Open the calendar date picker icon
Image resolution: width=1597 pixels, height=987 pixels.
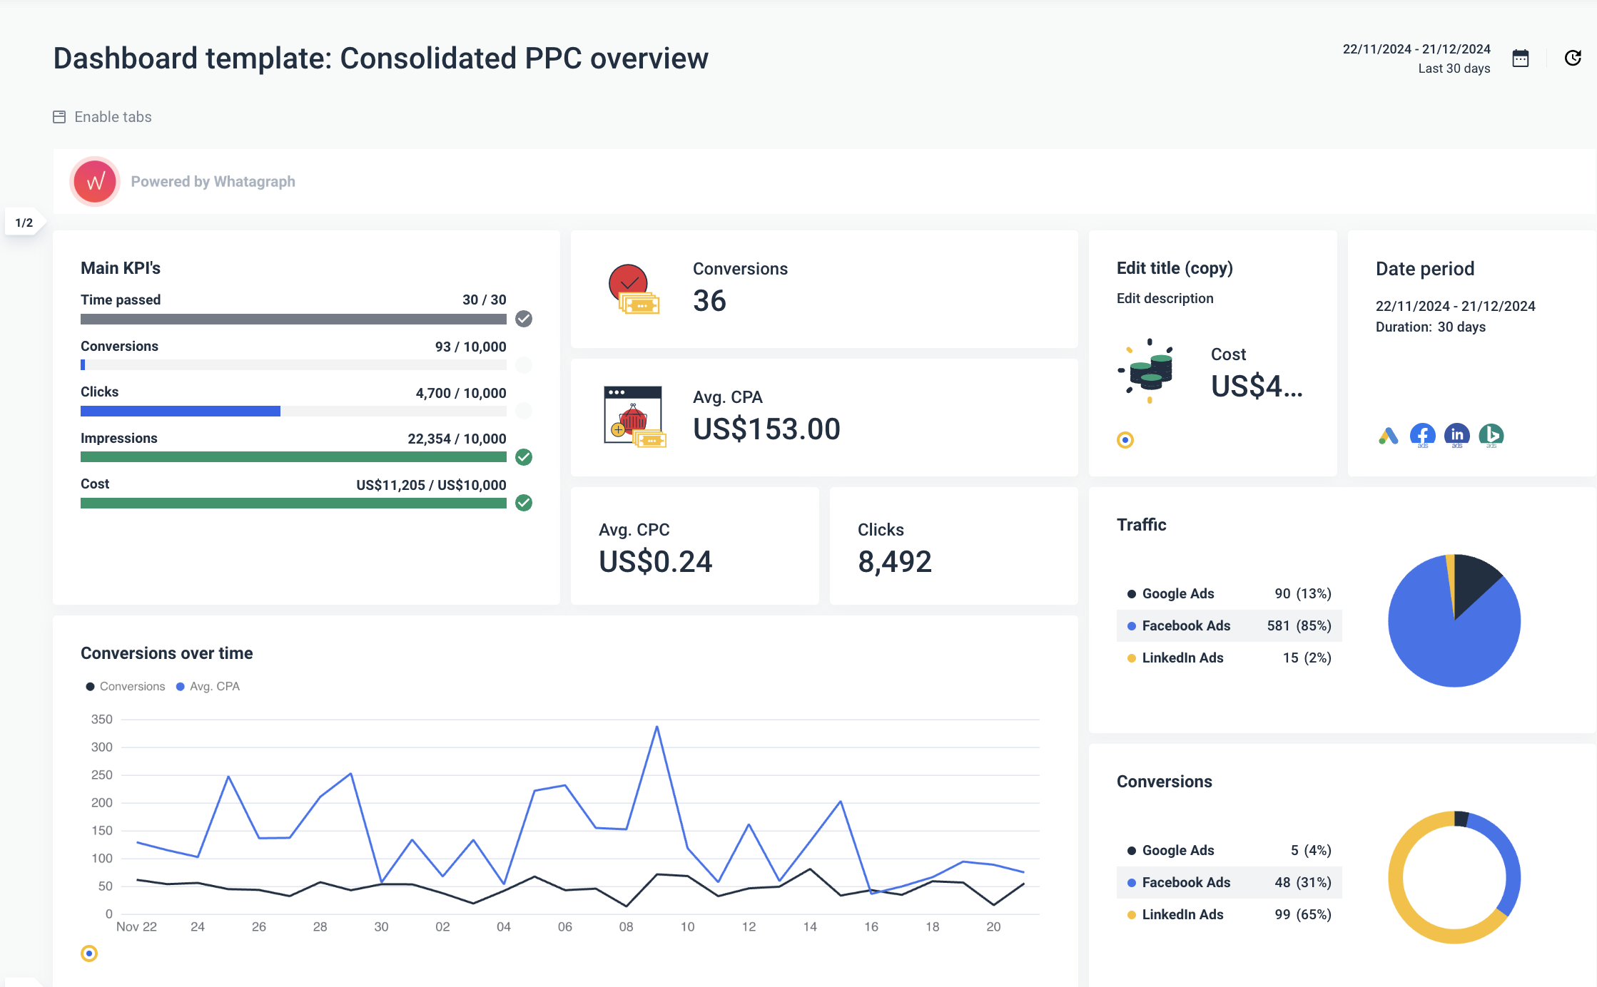tap(1521, 58)
